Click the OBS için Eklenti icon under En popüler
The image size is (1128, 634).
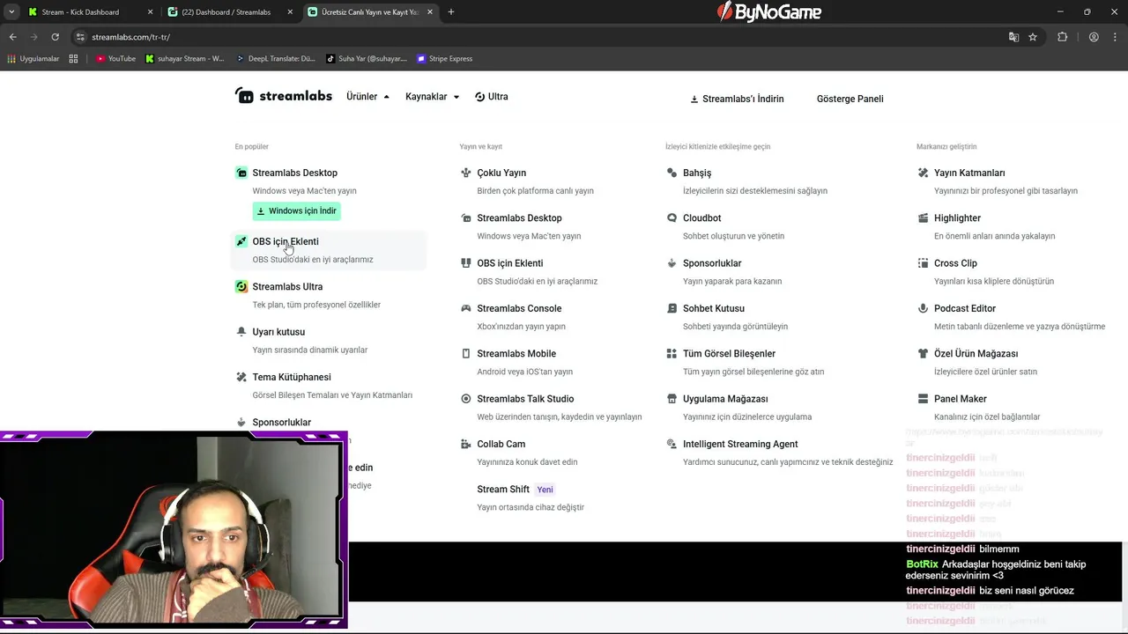[x=241, y=241]
